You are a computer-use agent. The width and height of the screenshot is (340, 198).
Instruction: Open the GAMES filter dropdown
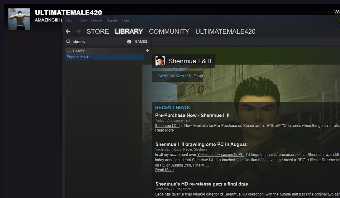(141, 41)
